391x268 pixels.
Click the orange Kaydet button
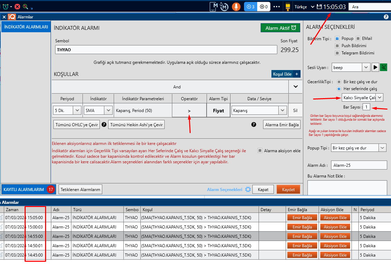coord(288,190)
